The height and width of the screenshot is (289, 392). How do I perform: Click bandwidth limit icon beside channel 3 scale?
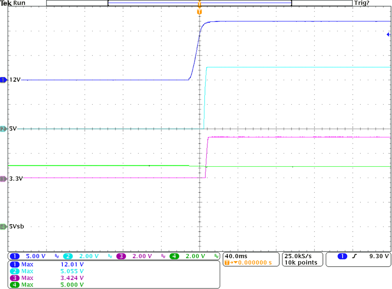(x=163, y=256)
